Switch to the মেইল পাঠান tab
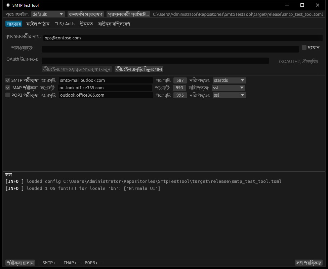328x269 pixels. click(38, 24)
